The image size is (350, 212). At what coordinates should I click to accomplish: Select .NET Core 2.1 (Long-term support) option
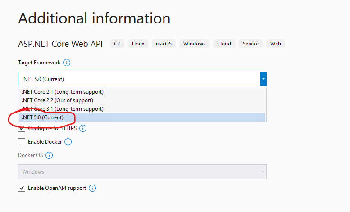coord(142,92)
